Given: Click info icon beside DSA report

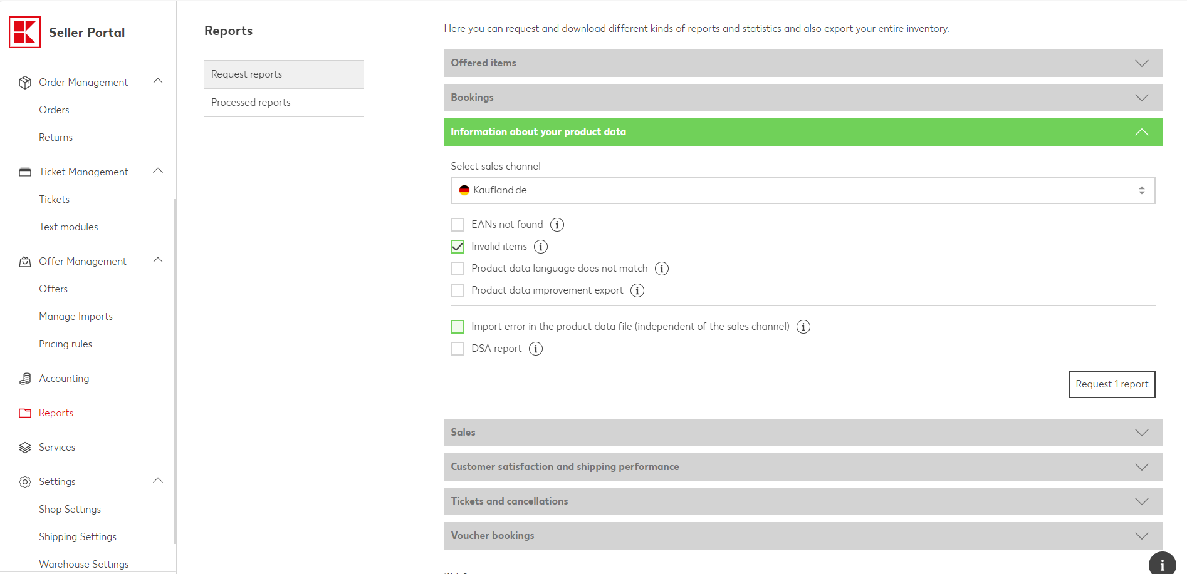Looking at the screenshot, I should pyautogui.click(x=536, y=349).
